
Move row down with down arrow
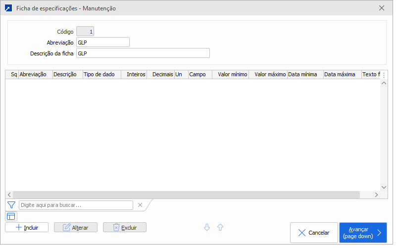207,227
